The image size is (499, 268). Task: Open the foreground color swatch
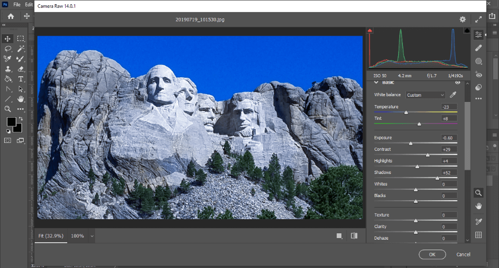click(11, 121)
